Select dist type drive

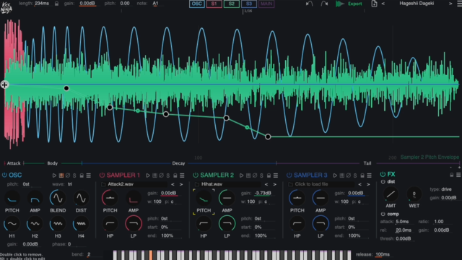(446, 189)
